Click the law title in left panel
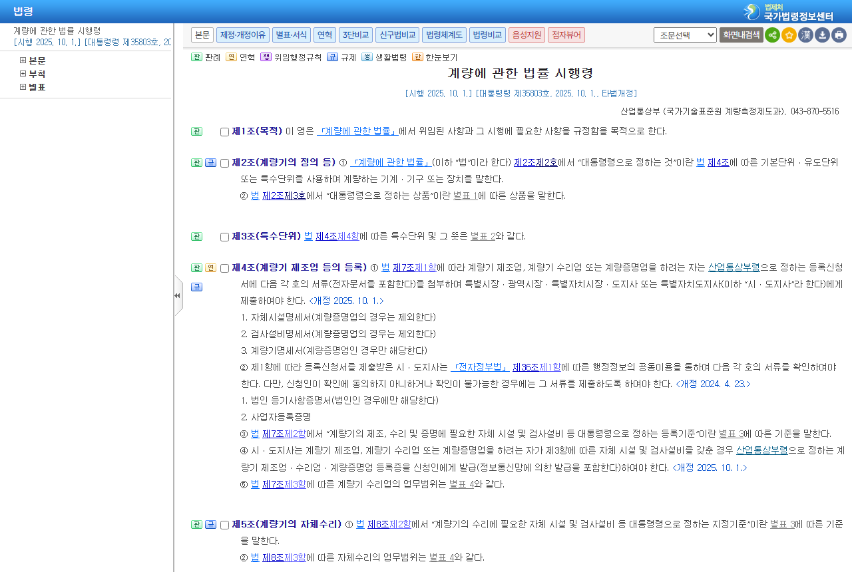 57,31
